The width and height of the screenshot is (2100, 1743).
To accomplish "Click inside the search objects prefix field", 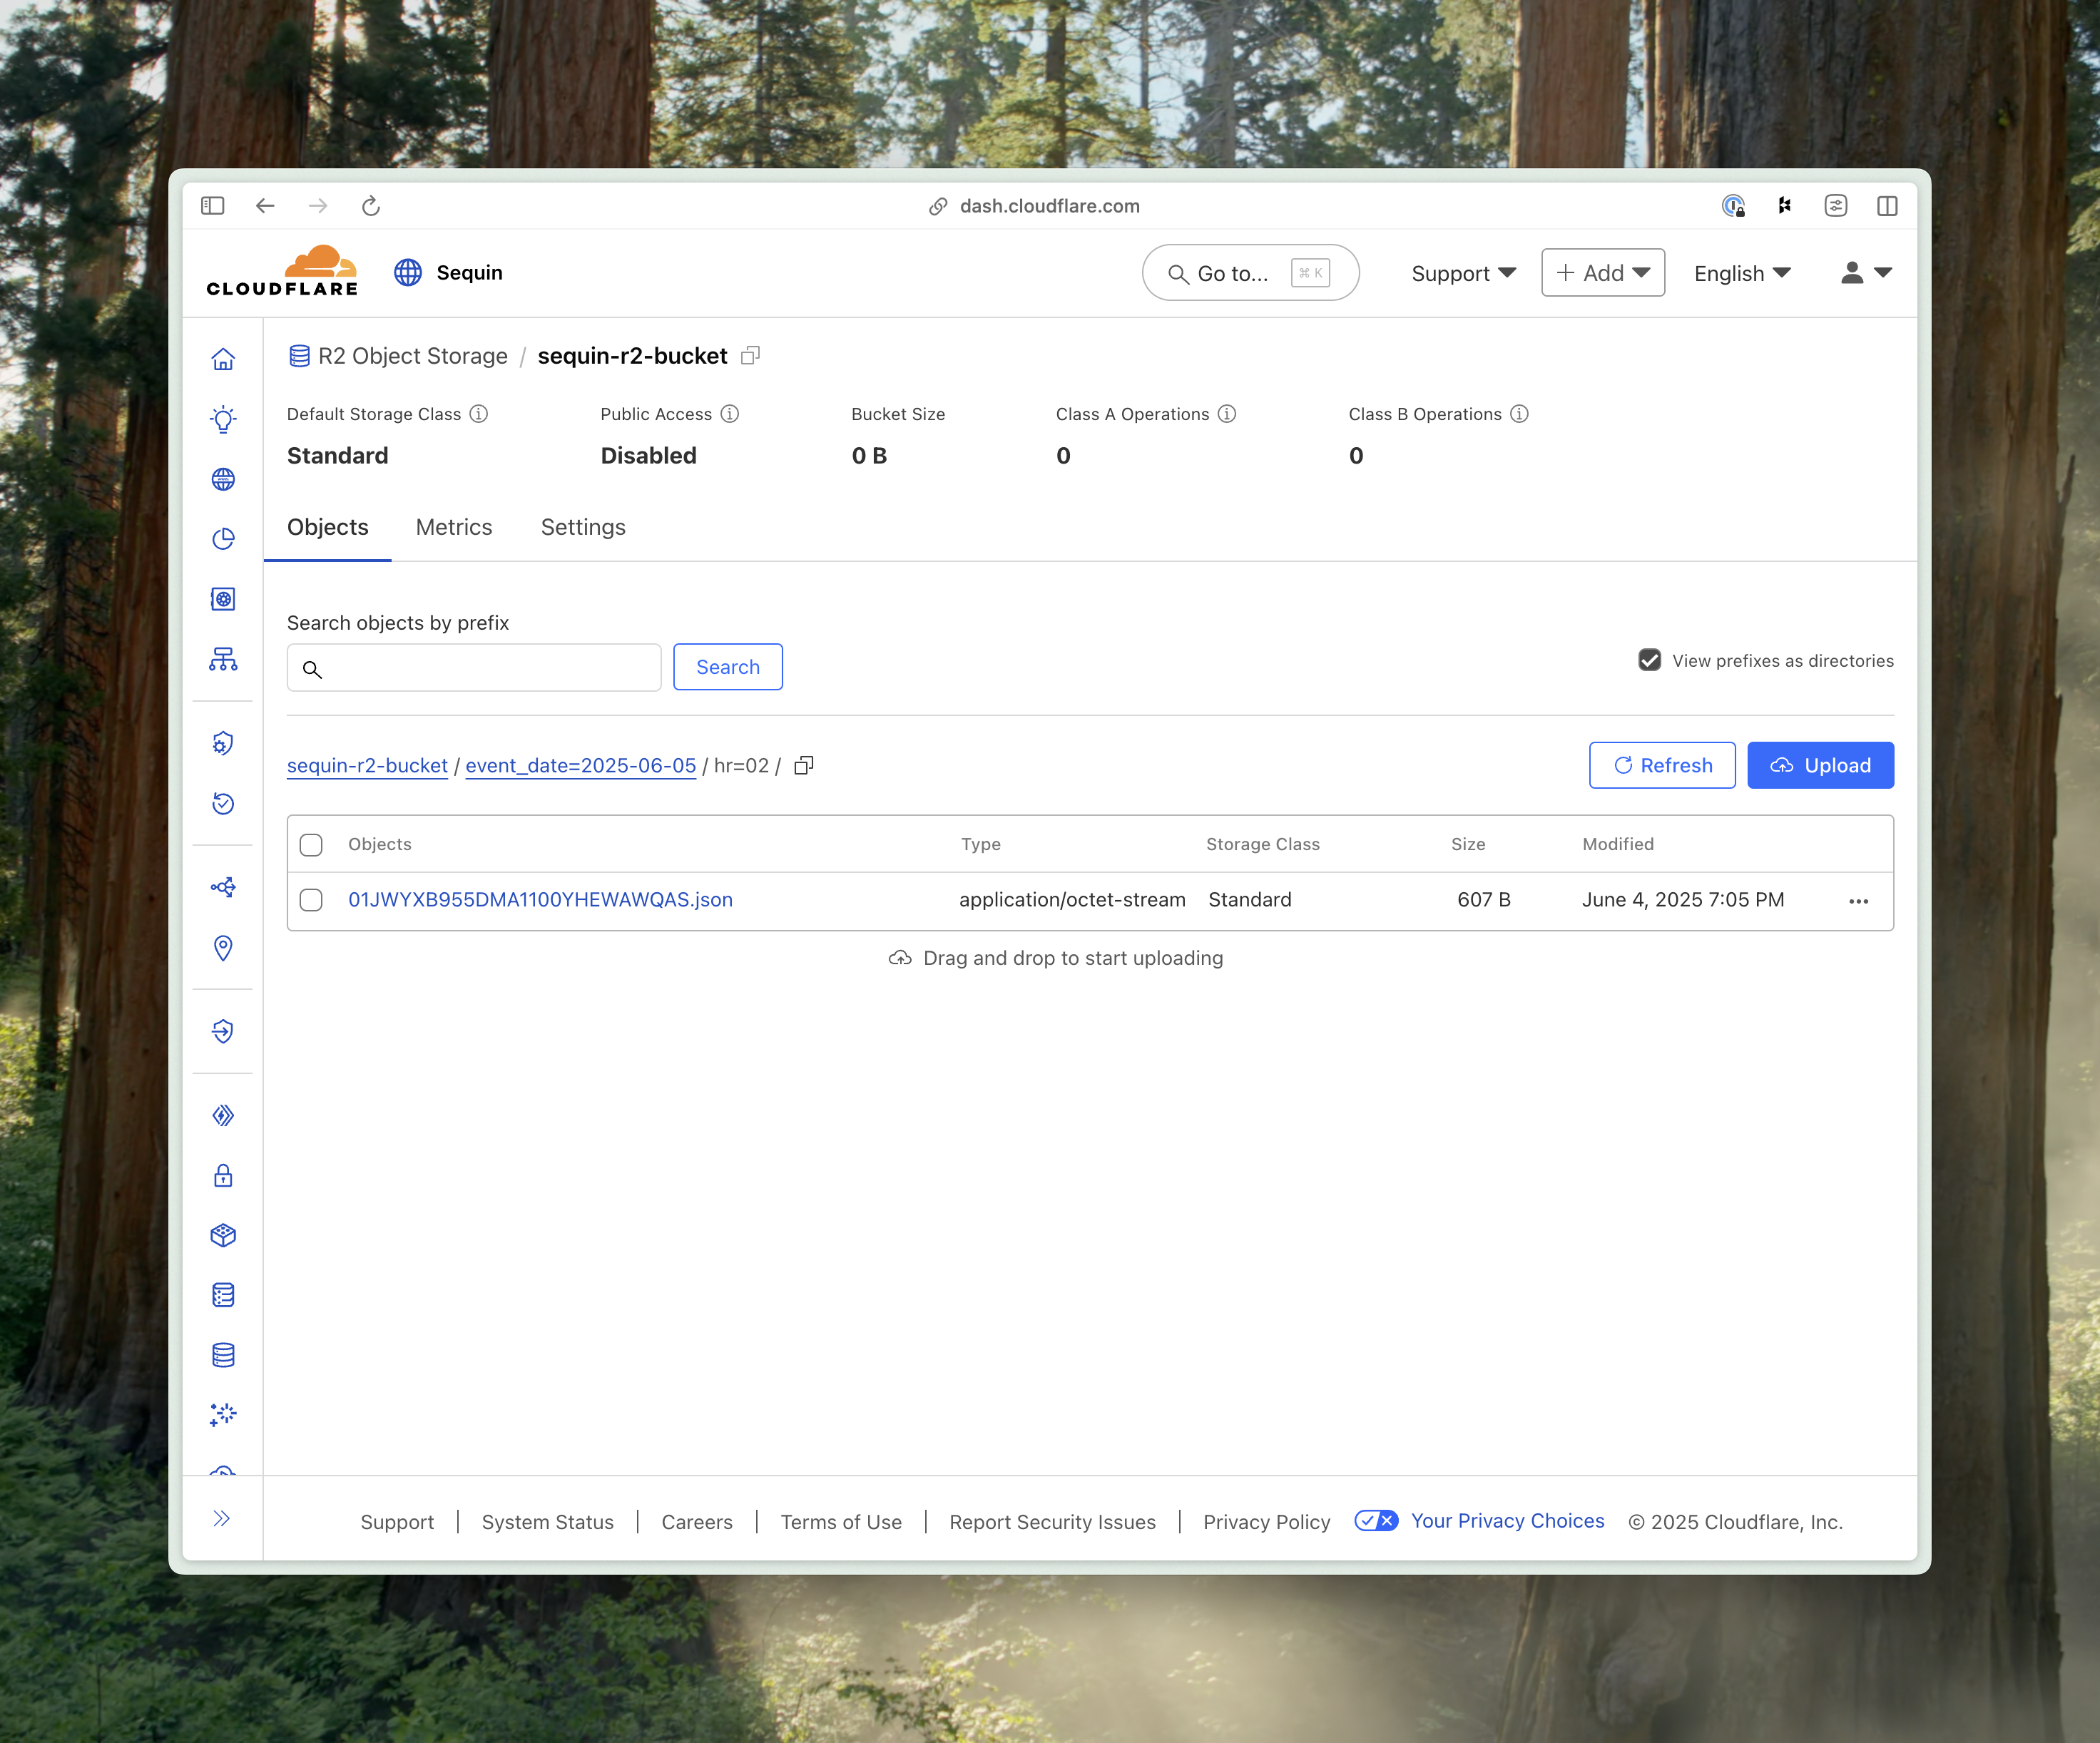I will (x=474, y=667).
